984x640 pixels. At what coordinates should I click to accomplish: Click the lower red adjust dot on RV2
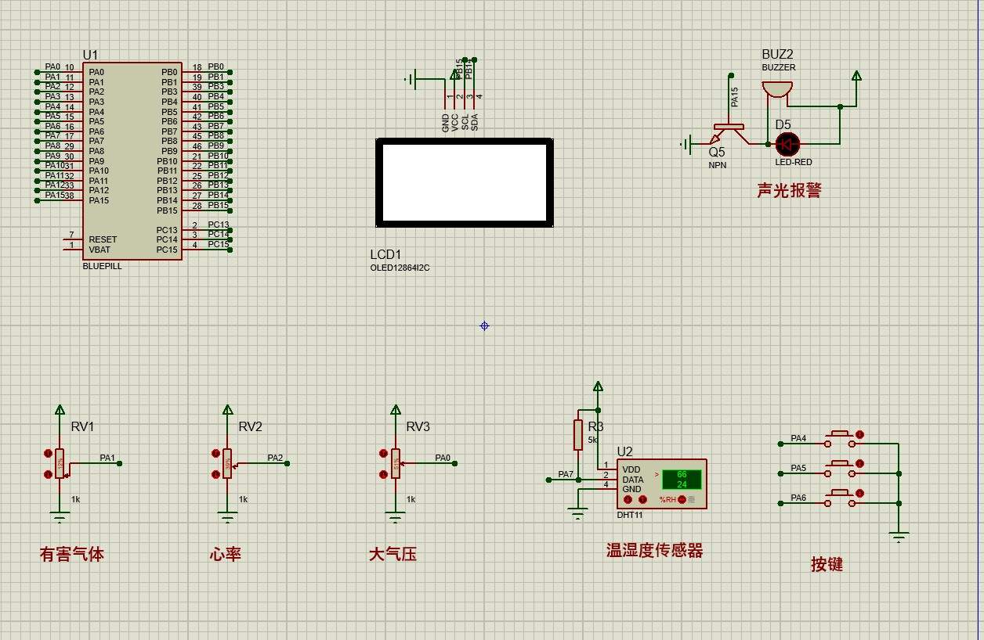pyautogui.click(x=216, y=474)
